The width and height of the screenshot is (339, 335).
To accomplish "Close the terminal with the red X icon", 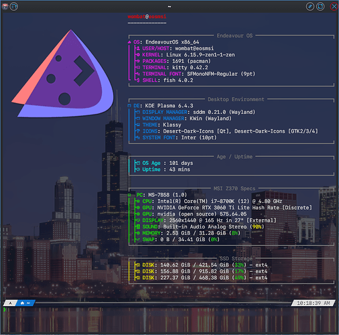I will (334, 7).
